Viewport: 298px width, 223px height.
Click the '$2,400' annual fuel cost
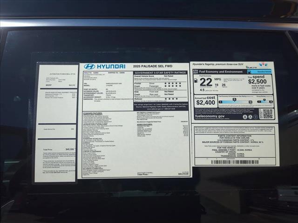[x=205, y=103]
